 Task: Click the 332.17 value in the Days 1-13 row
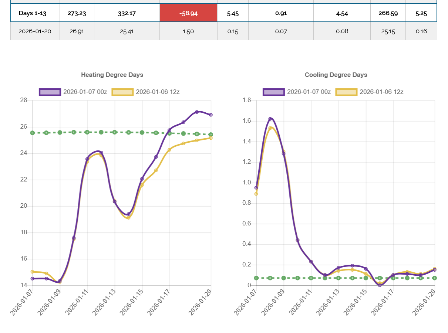[x=127, y=13]
